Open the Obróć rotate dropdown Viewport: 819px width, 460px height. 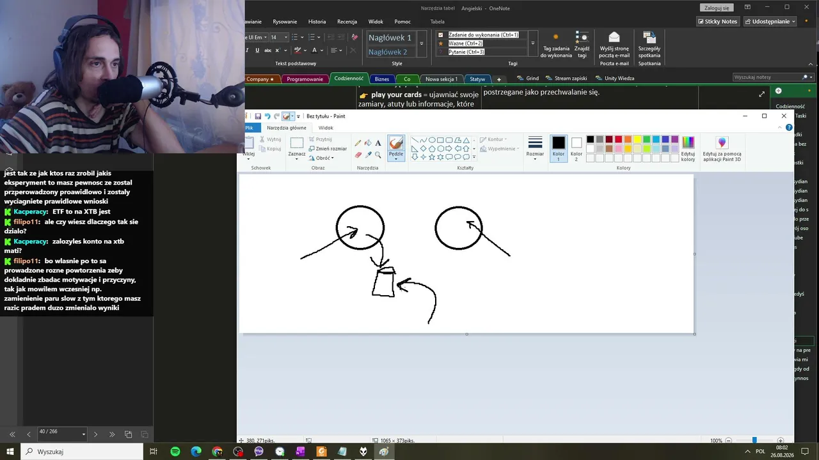point(322,158)
